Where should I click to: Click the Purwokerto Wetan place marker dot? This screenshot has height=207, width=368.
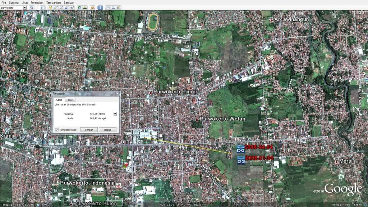point(197,120)
